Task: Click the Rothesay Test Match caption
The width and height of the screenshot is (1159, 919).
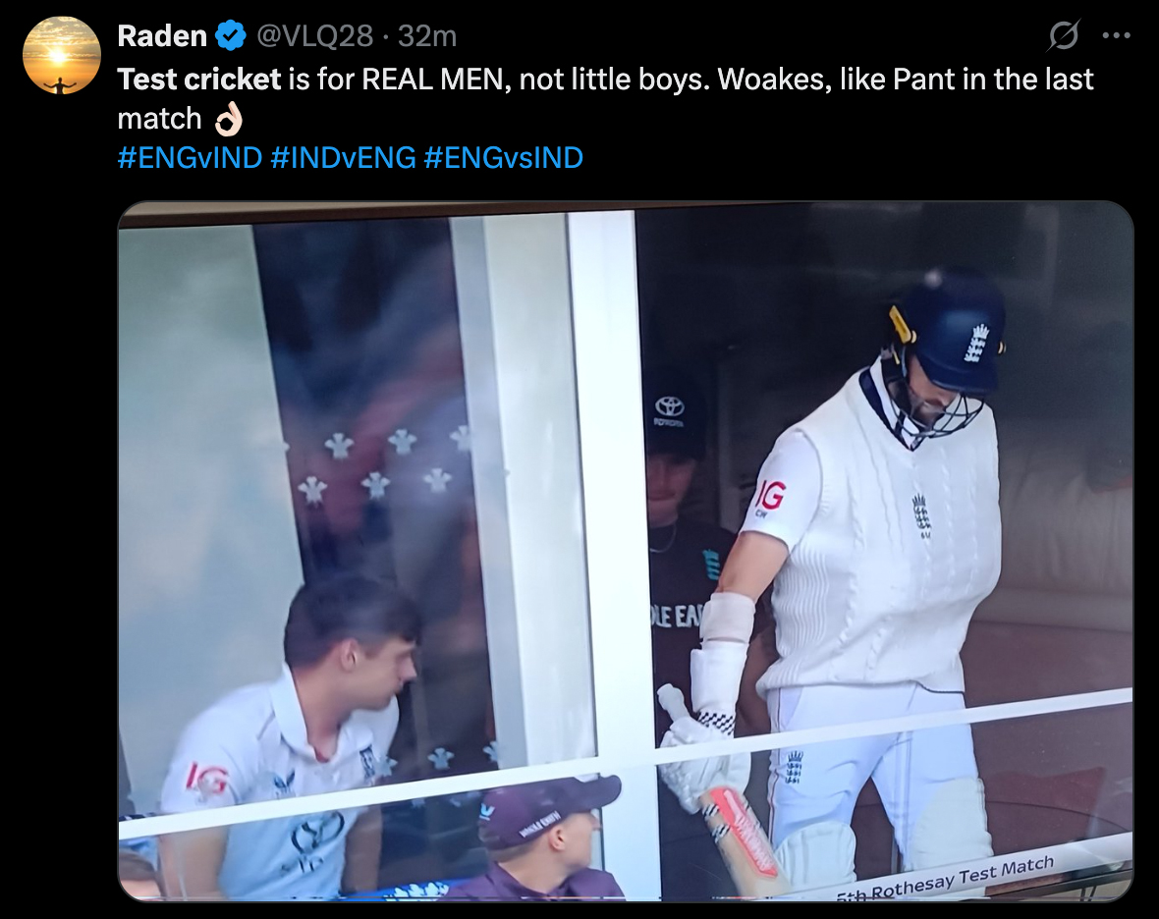Action: click(x=946, y=880)
